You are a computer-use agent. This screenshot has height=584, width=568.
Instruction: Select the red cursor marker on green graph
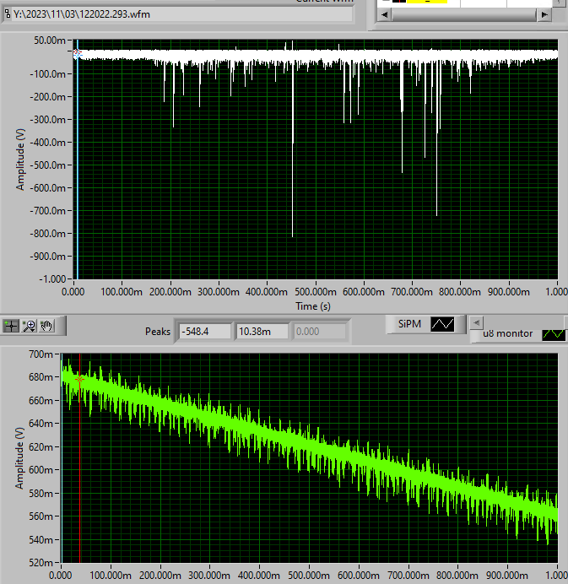(x=79, y=379)
